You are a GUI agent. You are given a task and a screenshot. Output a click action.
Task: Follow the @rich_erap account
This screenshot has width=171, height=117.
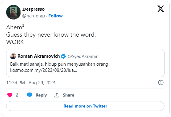coord(56,16)
